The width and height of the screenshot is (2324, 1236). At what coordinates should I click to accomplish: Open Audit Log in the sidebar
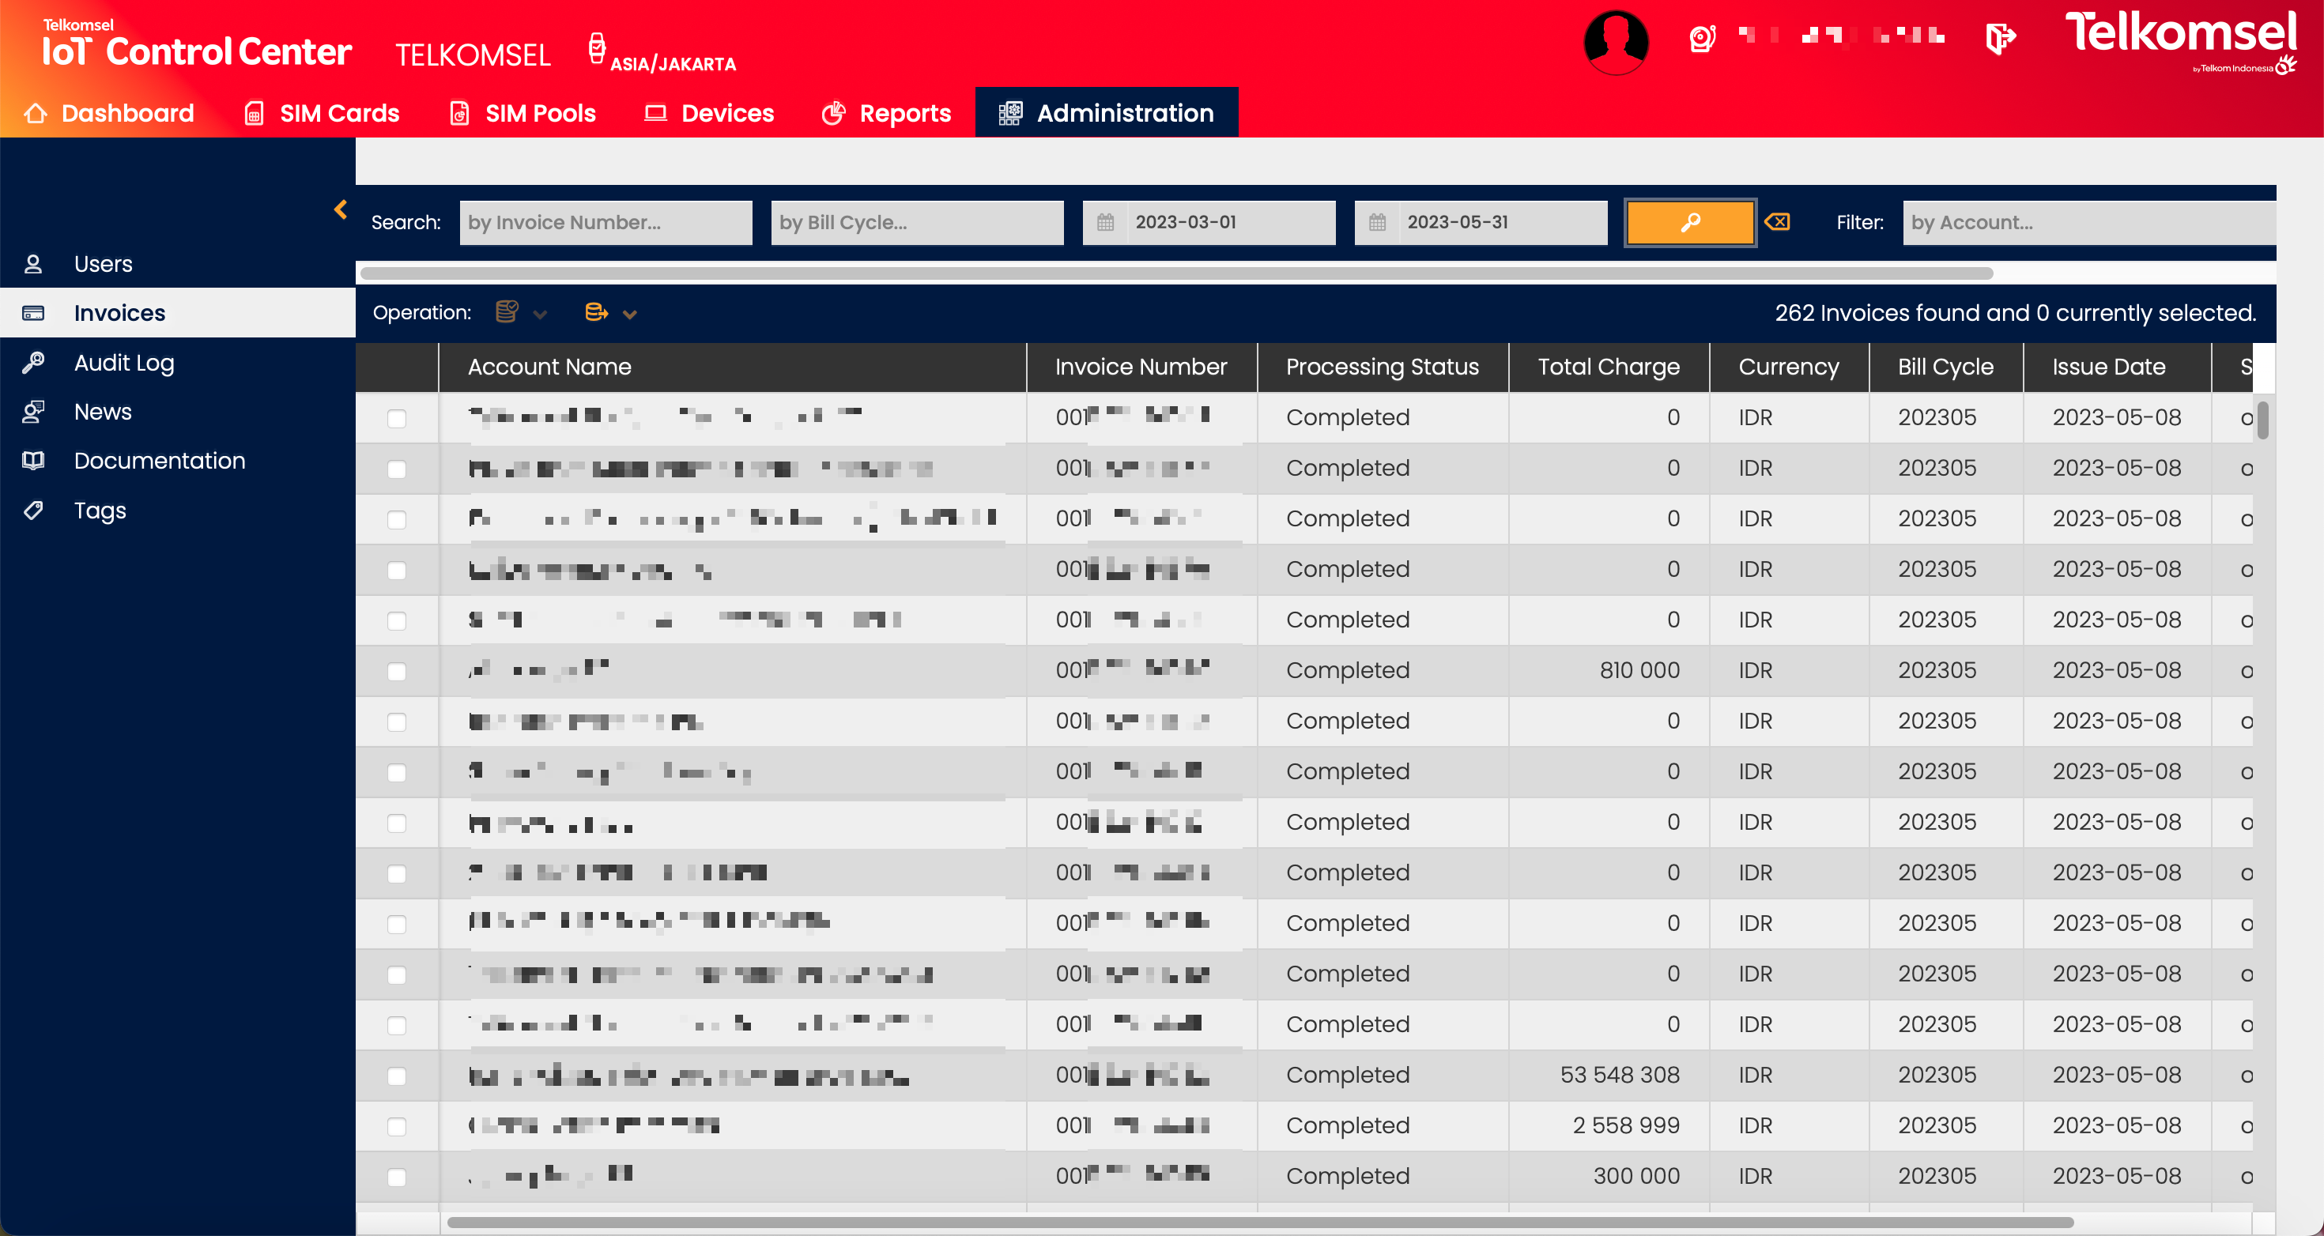point(123,363)
